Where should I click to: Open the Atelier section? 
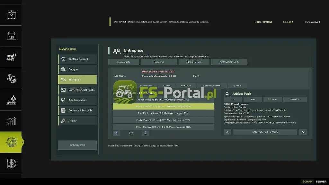tap(77, 121)
